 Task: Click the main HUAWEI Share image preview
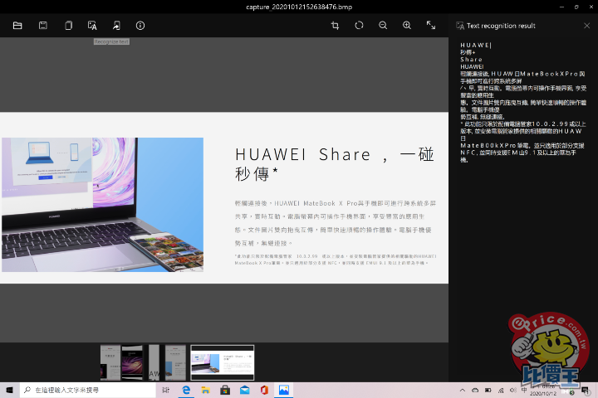224,197
